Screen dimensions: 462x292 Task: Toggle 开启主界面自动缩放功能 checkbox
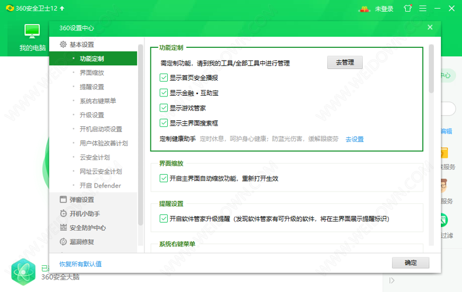pyautogui.click(x=164, y=178)
